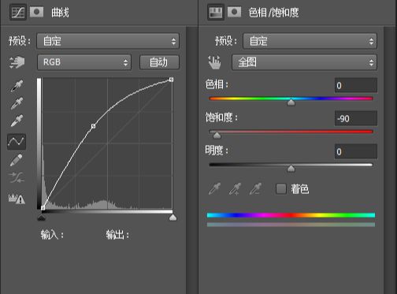
Task: Select the pencil draw curve tool
Action: pyautogui.click(x=16, y=160)
